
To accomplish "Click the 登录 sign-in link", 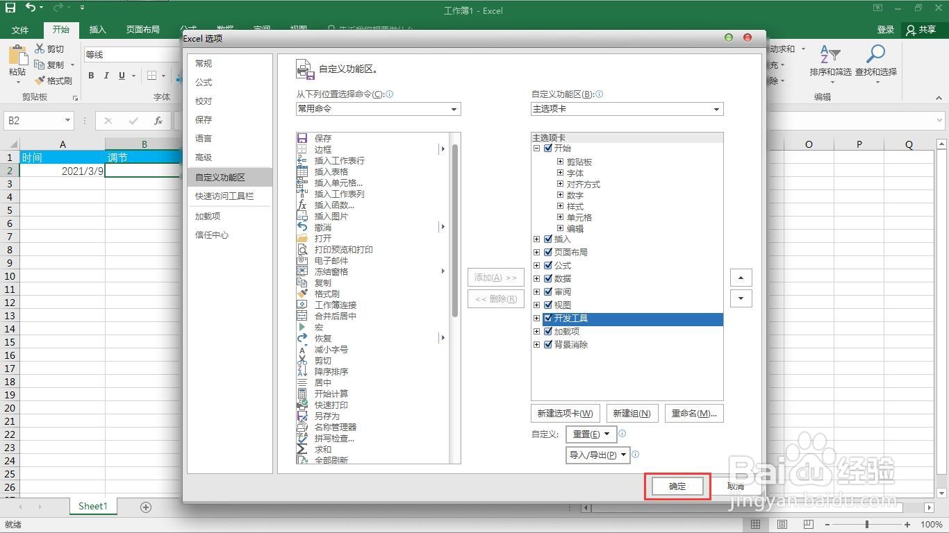I will (886, 30).
